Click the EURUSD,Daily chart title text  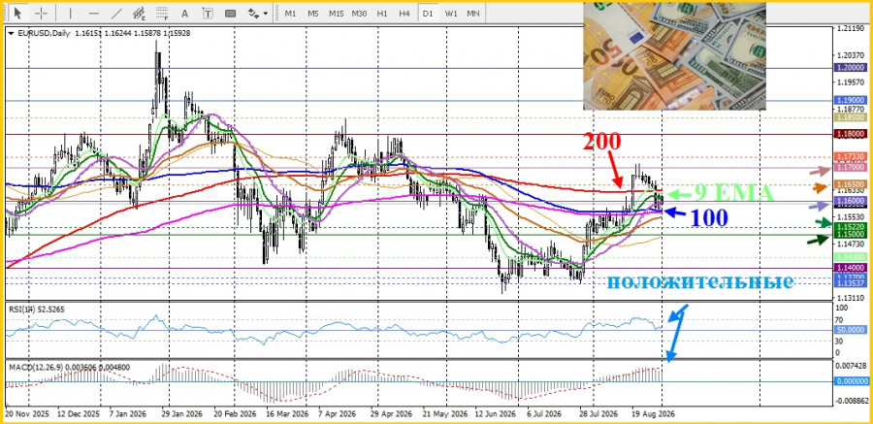click(x=44, y=33)
